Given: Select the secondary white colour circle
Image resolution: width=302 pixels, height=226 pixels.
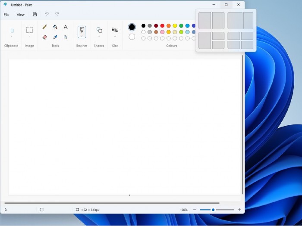Looking at the screenshot, I should click(x=132, y=37).
